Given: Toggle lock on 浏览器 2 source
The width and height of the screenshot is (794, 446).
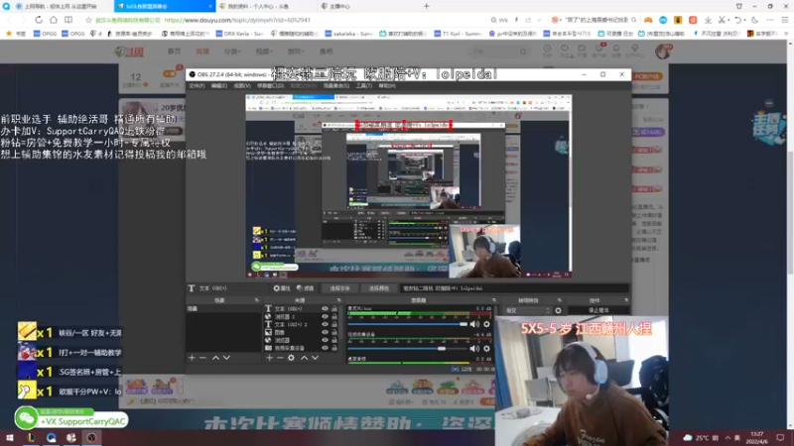Looking at the screenshot, I should pos(334,316).
